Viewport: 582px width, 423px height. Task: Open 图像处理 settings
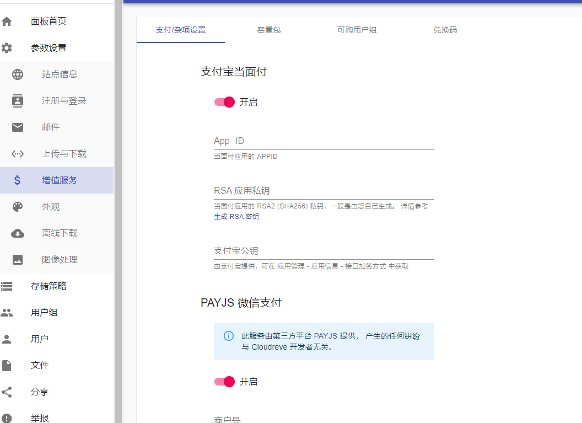(57, 260)
